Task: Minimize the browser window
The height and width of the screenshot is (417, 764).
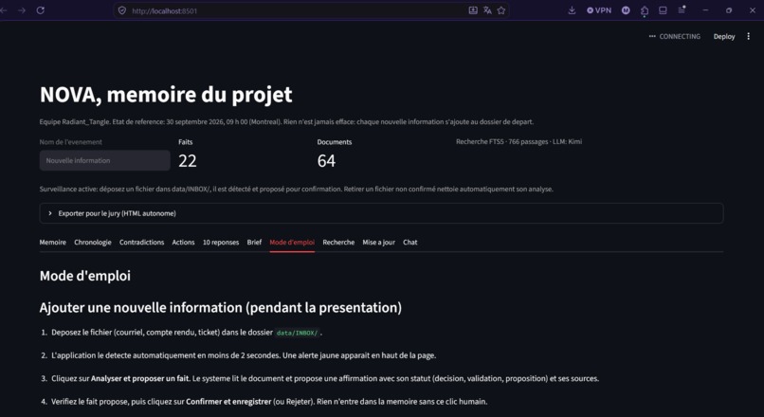Action: [705, 10]
